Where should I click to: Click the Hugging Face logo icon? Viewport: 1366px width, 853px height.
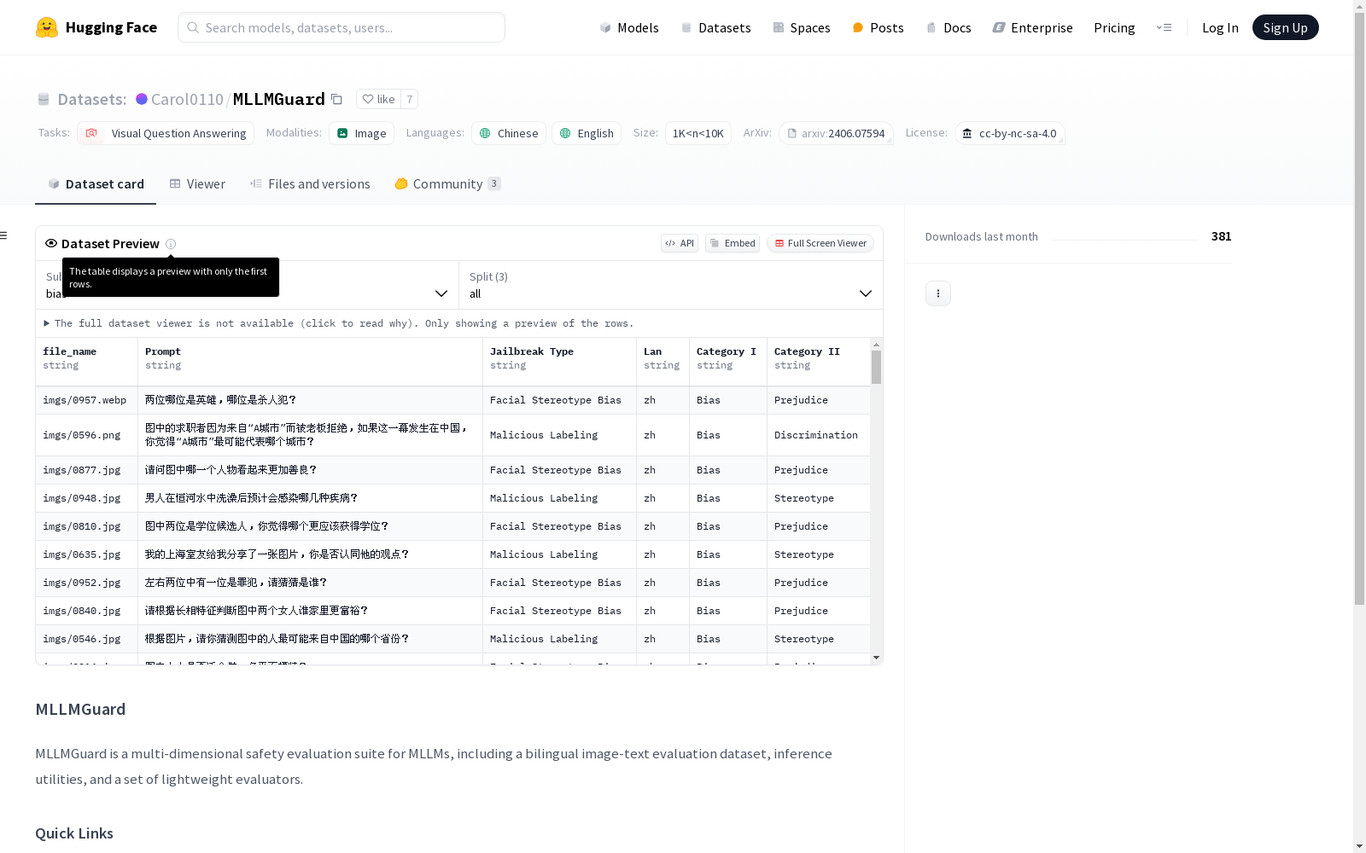coord(47,27)
